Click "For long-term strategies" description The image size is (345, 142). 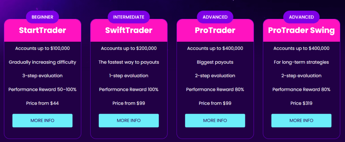click(x=301, y=62)
